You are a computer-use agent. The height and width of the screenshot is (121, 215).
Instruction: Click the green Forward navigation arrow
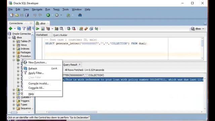[x=57, y=15]
